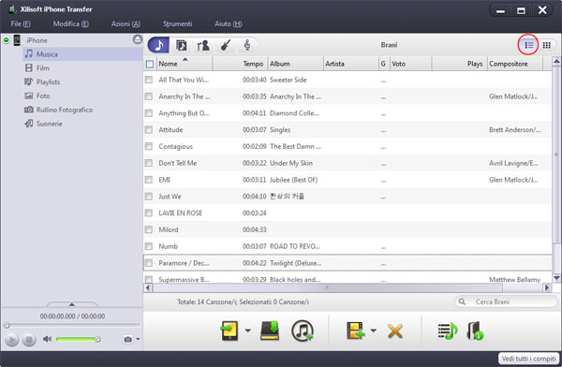Open the File menu
Screen dimensions: 562x367
click(21, 24)
